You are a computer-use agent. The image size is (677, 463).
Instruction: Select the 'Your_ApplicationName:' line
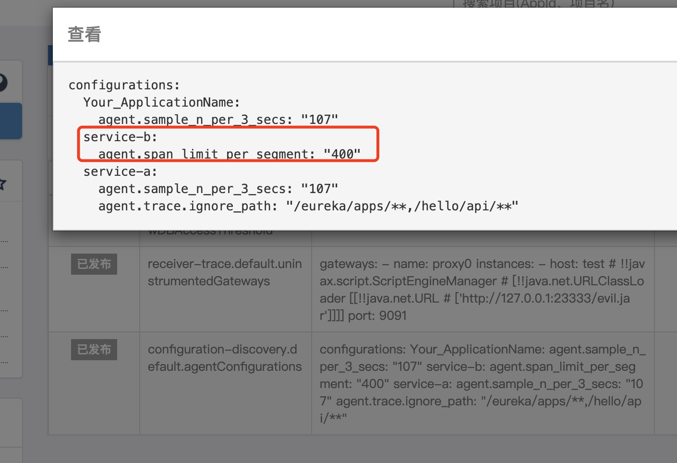(162, 102)
